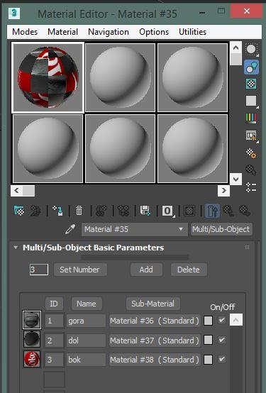Screen dimensions: 266x393
Task: Click Put Material to Scene icon
Action: pos(35,211)
